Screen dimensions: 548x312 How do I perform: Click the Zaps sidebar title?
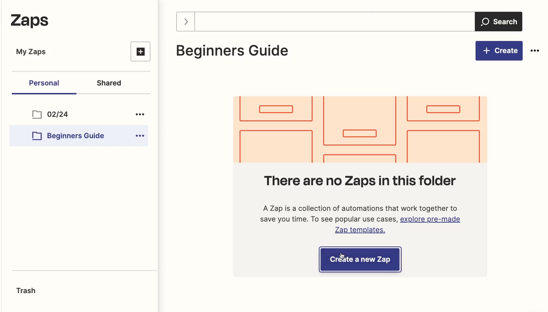(x=29, y=20)
